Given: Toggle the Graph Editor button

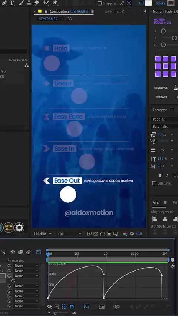Looking at the screenshot, I should coord(39,252).
